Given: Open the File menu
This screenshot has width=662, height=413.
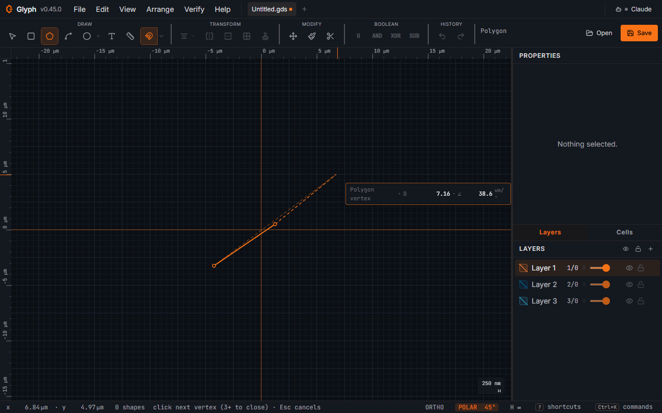Looking at the screenshot, I should coord(80,9).
